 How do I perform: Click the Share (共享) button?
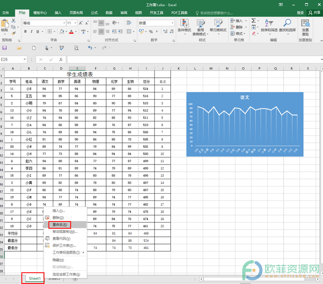pyautogui.click(x=315, y=13)
